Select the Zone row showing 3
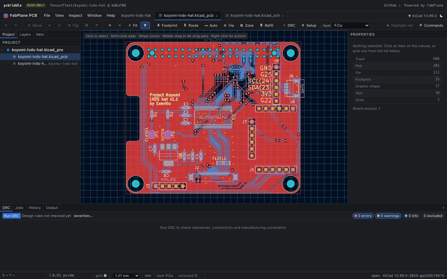 click(397, 100)
